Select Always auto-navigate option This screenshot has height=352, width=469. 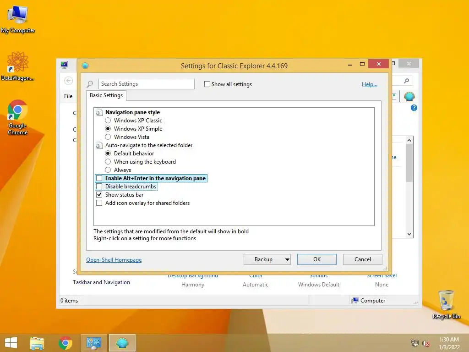tap(108, 170)
